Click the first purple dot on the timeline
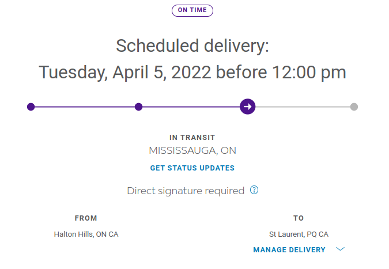 tap(31, 107)
